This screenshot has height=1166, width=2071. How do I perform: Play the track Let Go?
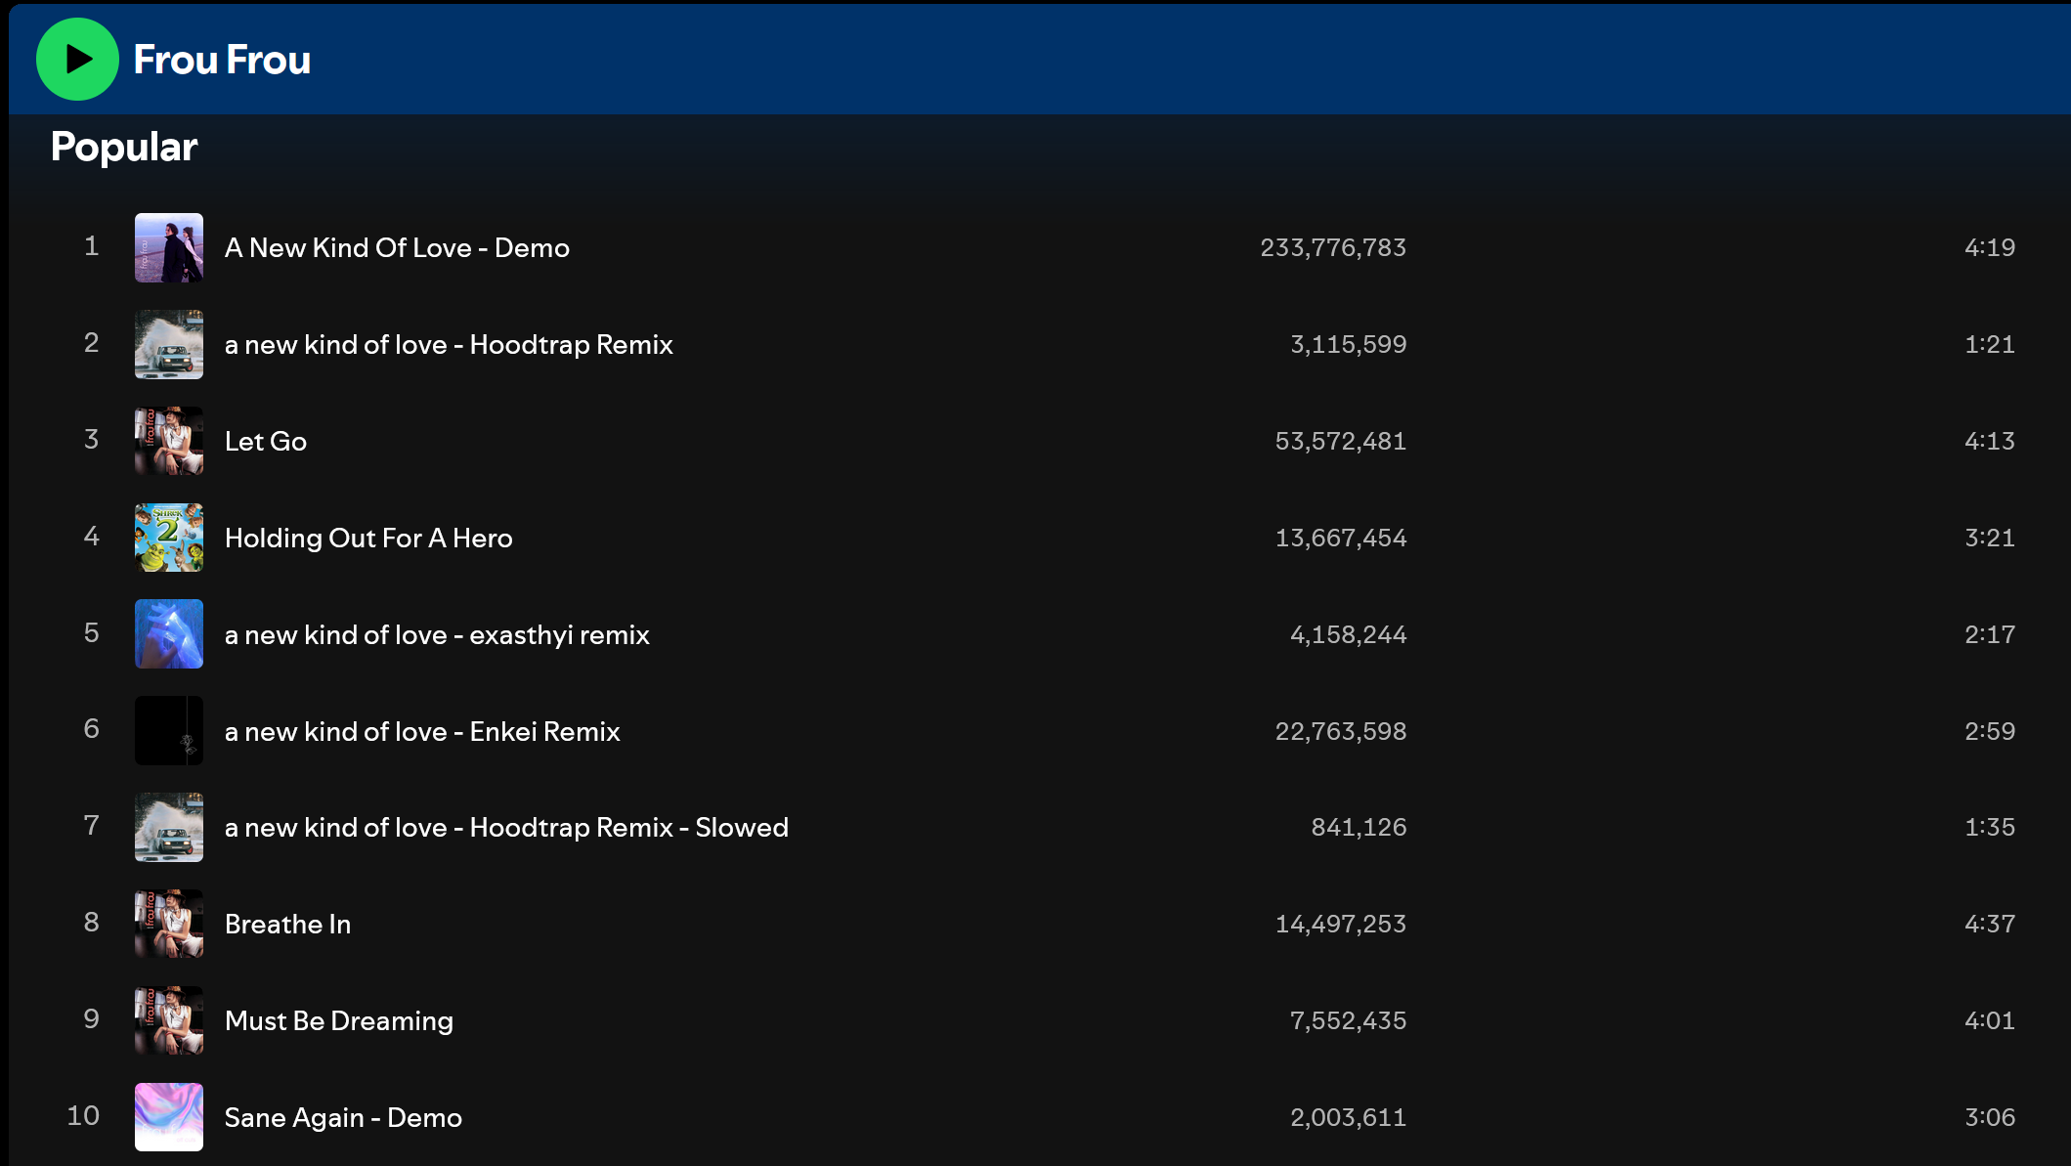[266, 441]
